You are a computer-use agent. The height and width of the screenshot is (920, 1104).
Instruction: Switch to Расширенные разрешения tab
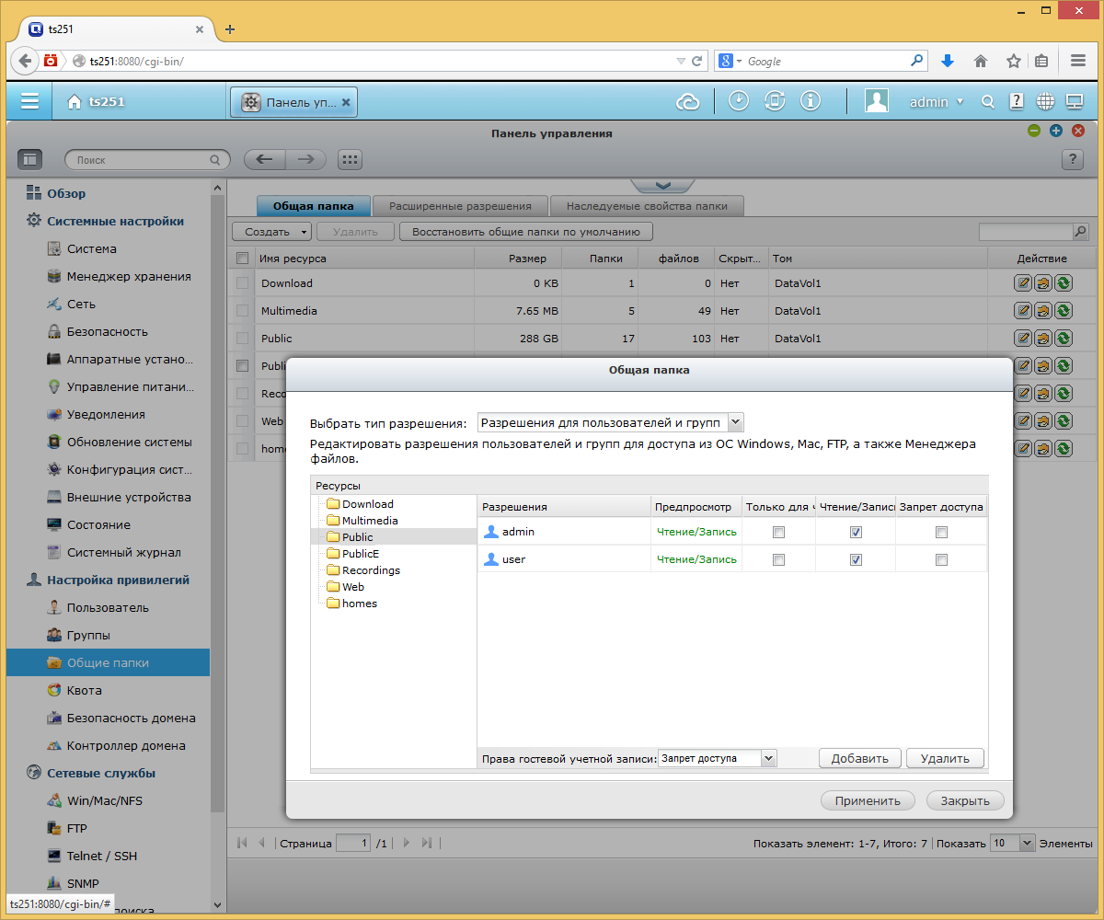point(460,206)
